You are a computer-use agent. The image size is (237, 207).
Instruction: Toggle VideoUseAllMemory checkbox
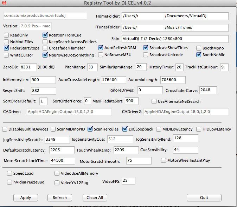point(57,173)
